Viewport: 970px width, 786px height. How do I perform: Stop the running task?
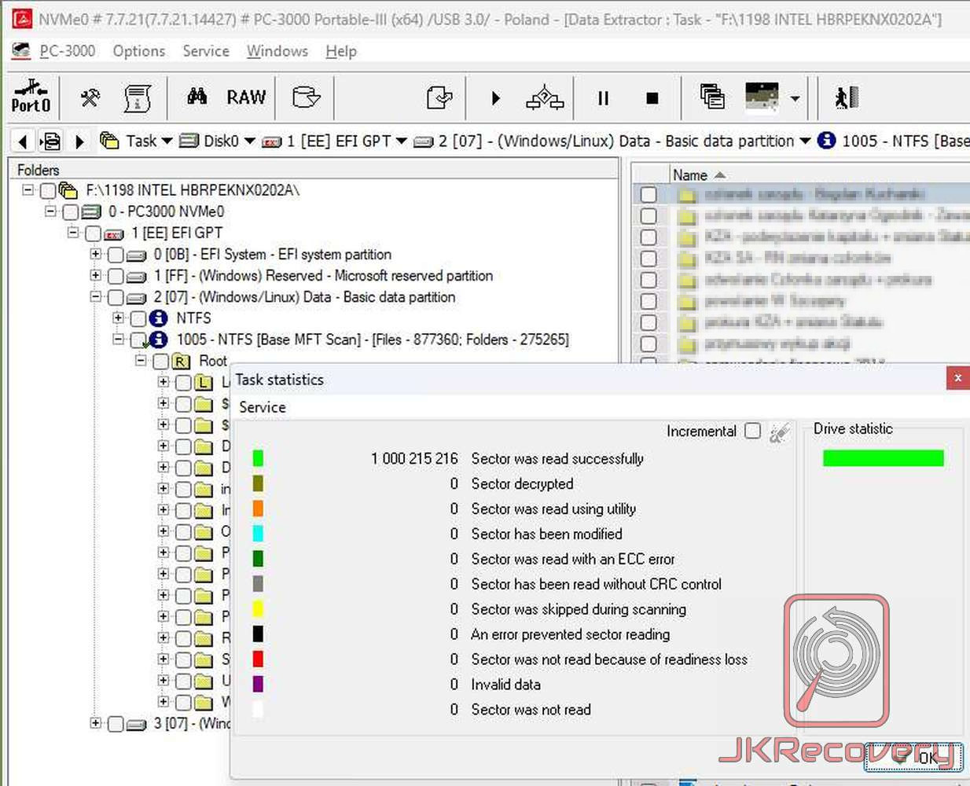tap(652, 98)
